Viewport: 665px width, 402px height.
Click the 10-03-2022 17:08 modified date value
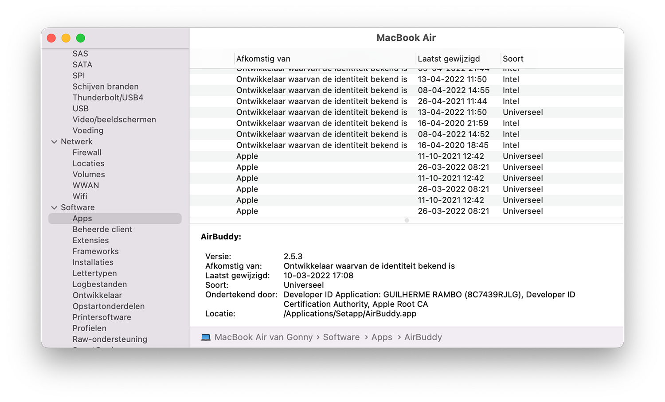[318, 276]
